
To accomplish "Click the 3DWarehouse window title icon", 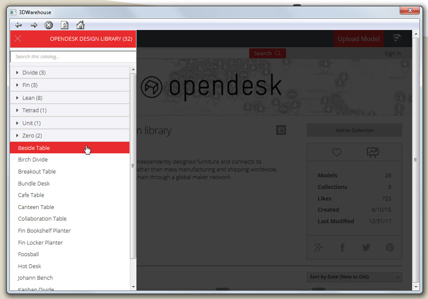I will point(13,12).
